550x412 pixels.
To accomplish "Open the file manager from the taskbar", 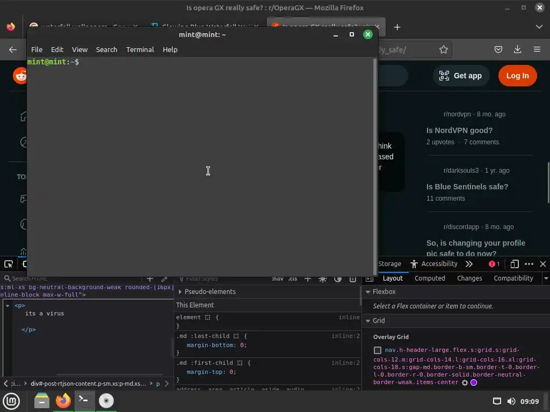I will 42,401.
